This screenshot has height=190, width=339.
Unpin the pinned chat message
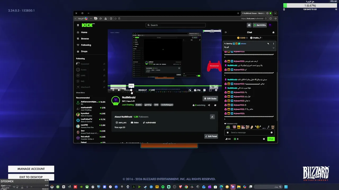[268, 44]
